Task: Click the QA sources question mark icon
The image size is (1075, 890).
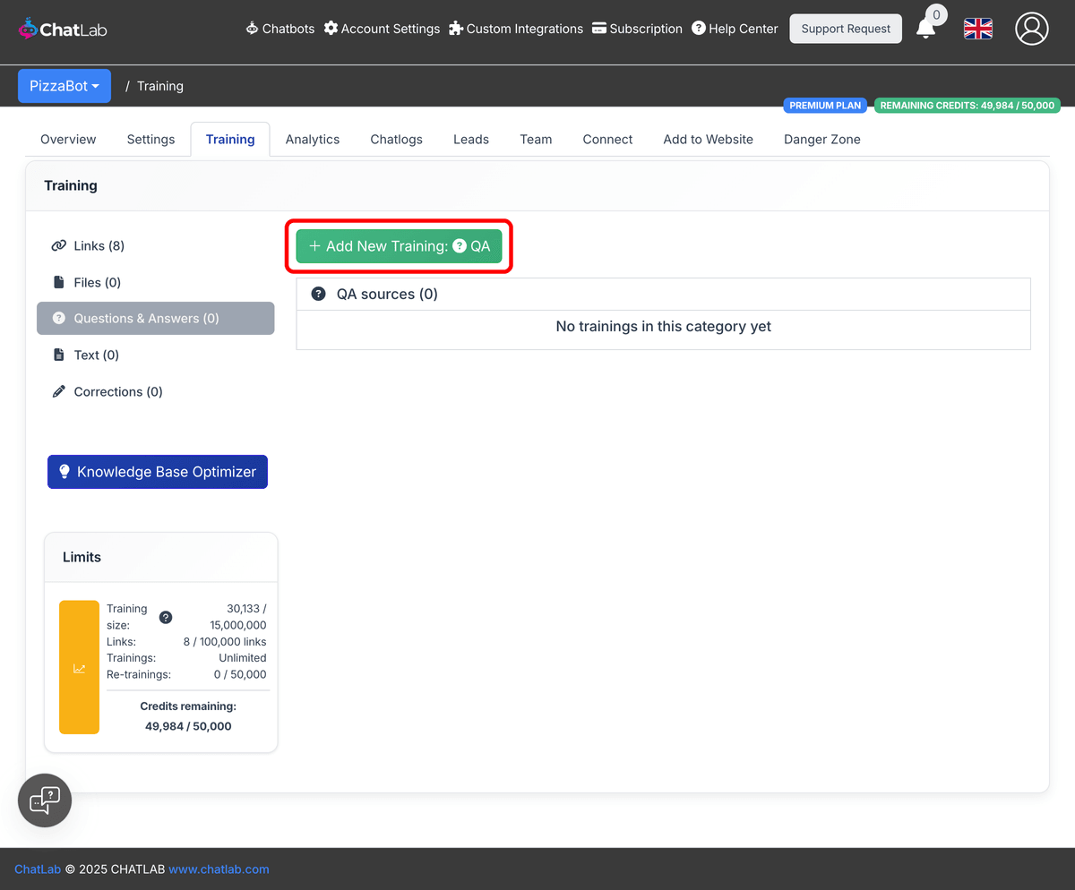Action: tap(319, 293)
